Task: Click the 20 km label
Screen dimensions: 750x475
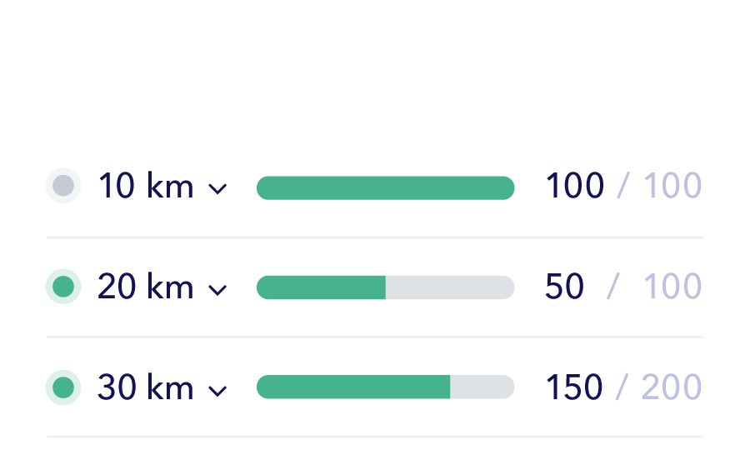Action: [x=146, y=287]
